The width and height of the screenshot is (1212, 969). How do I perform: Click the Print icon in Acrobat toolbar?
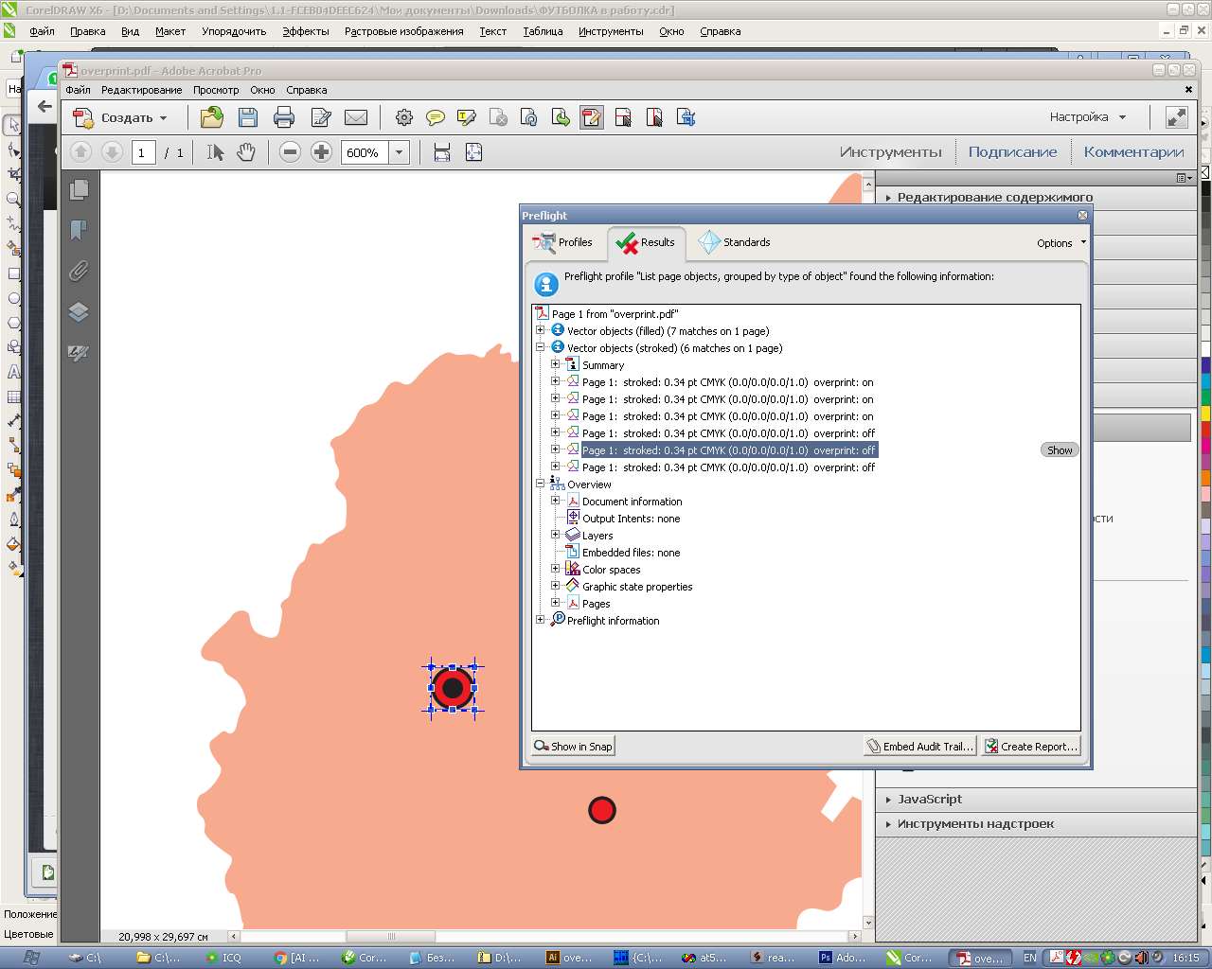[x=284, y=117]
